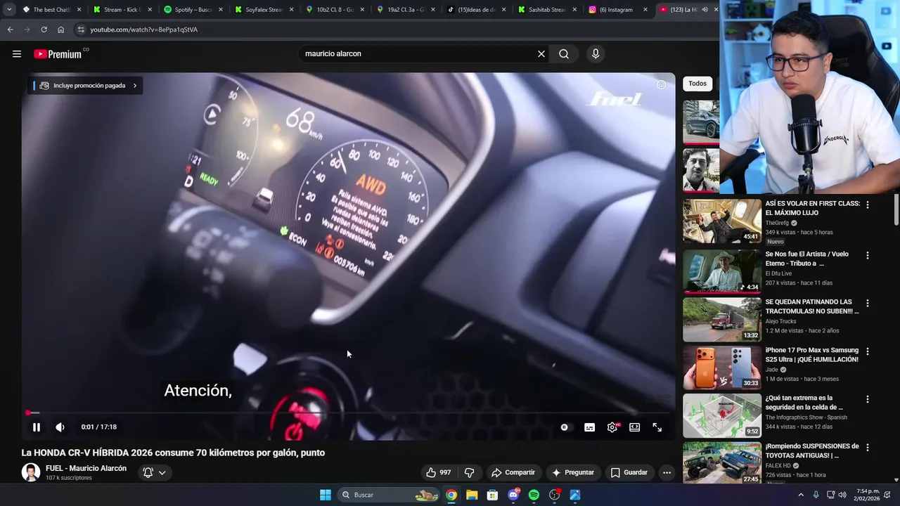Open options for '¿Qué tan extrema es la seguridad'
Screen dimensions: 900x506
[868, 398]
